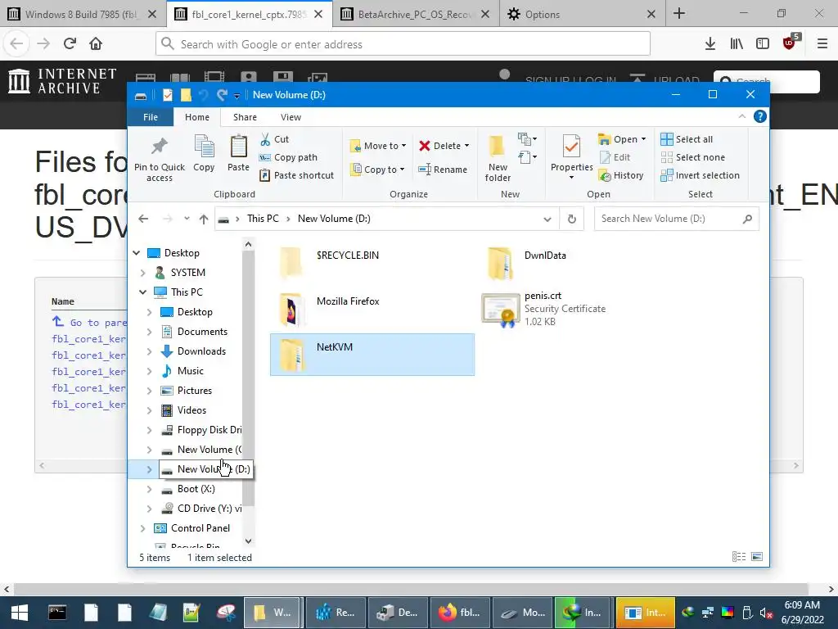Open the recent locations dropdown arrow
Image resolution: width=838 pixels, height=629 pixels.
pyautogui.click(x=187, y=219)
